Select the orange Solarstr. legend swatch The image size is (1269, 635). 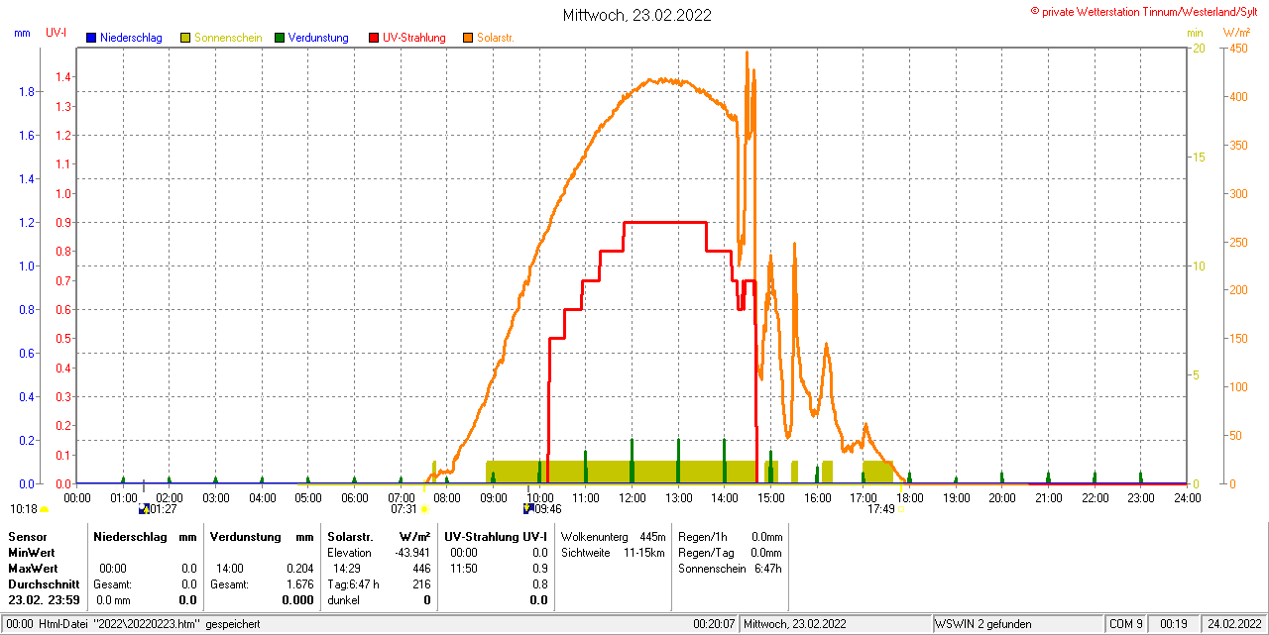[x=468, y=38]
